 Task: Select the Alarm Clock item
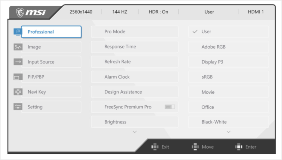[135, 77]
